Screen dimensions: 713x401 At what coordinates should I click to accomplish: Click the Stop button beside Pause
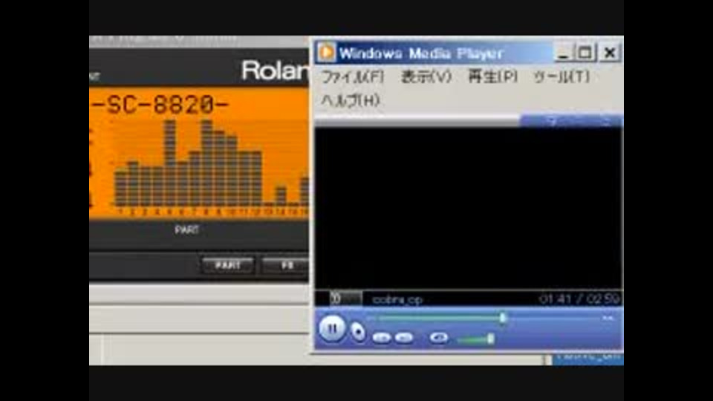[358, 332]
